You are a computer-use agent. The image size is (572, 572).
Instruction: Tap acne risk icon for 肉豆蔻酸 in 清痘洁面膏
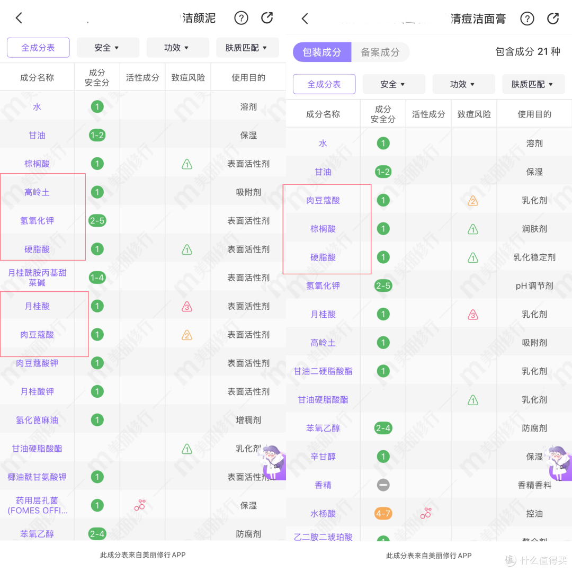pyautogui.click(x=473, y=201)
